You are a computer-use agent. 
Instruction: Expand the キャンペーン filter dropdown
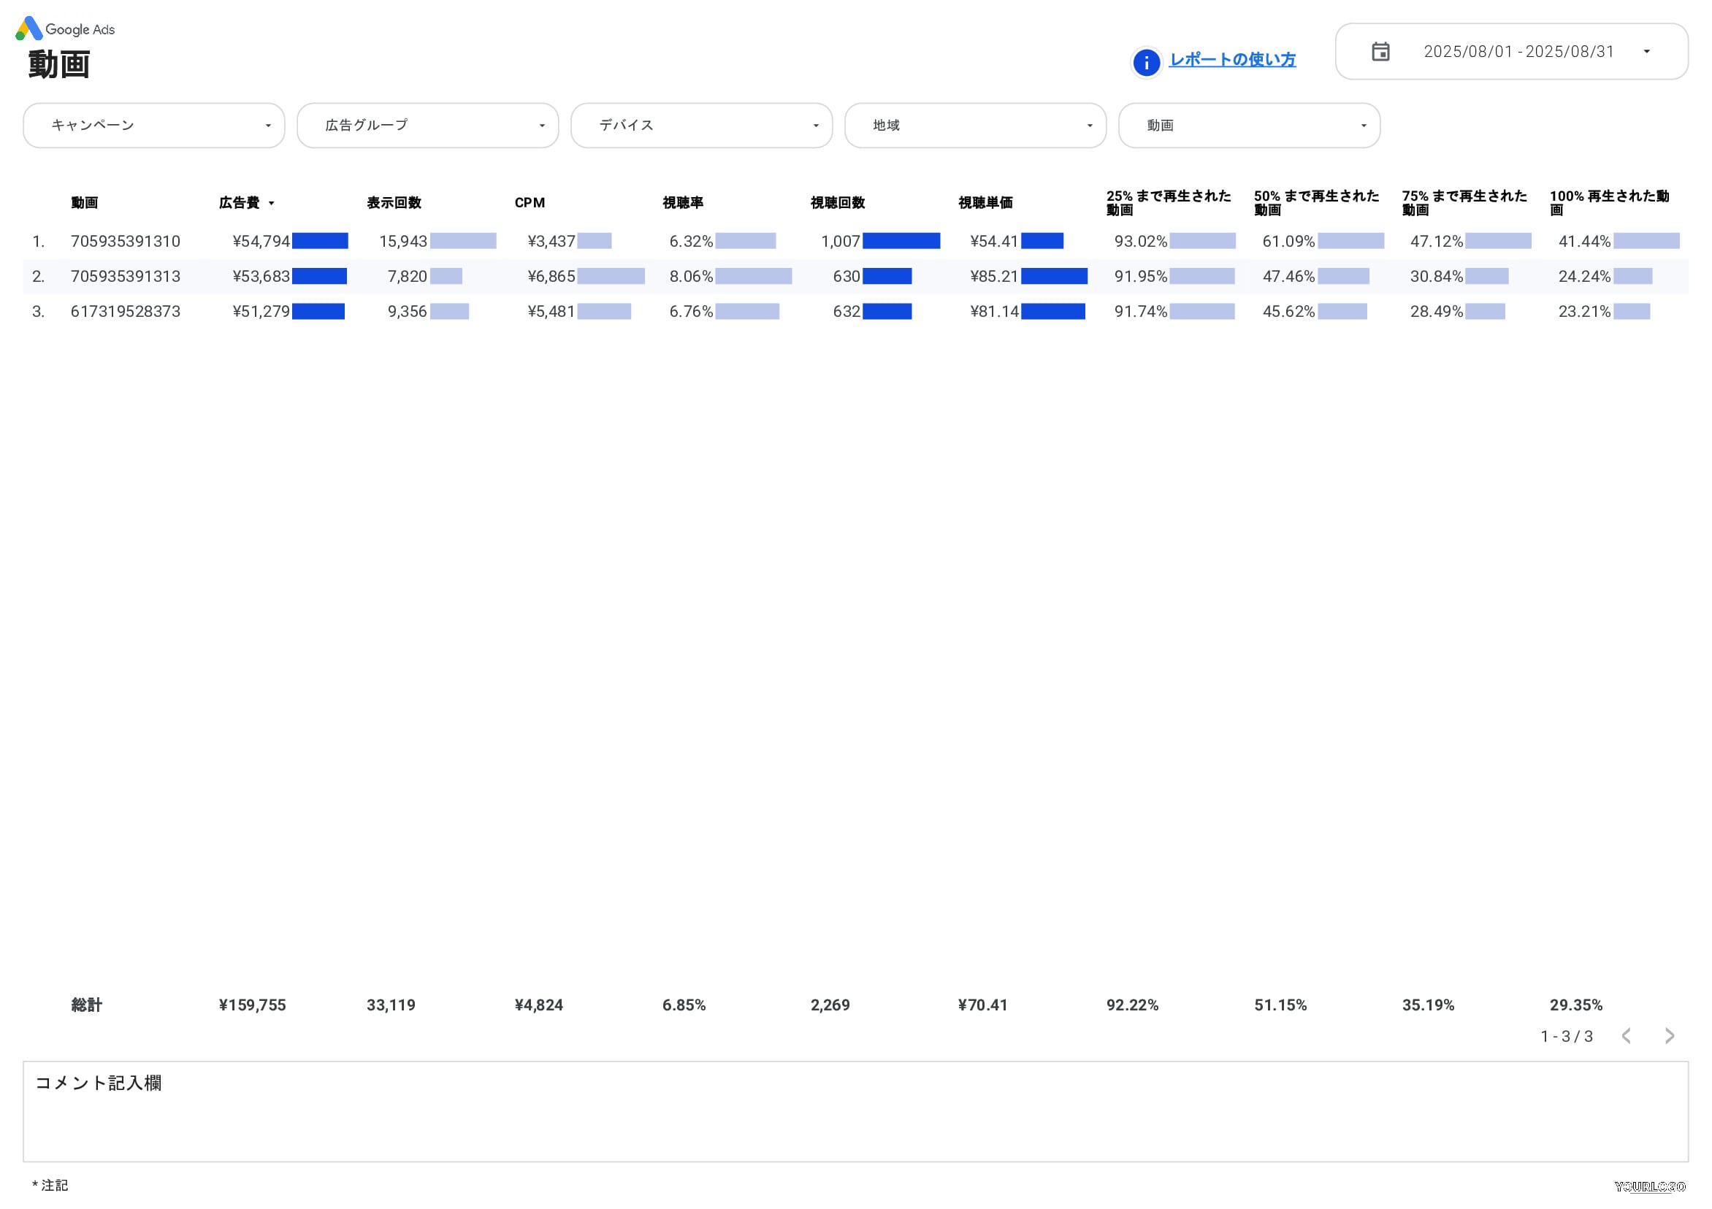coord(153,126)
